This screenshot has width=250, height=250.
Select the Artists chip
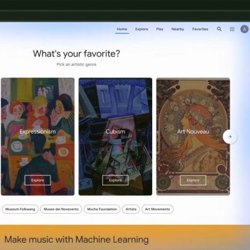tap(131, 209)
